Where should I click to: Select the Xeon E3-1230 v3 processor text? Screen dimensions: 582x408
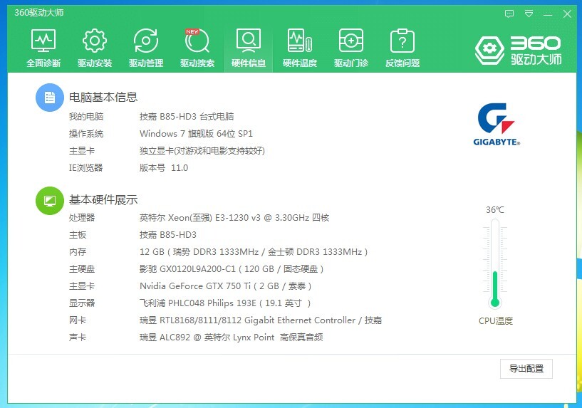coord(234,218)
